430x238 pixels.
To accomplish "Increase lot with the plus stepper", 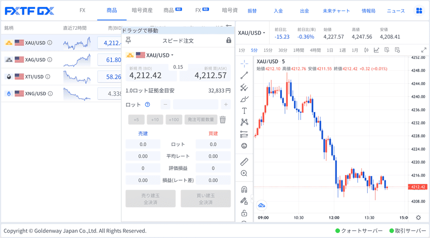I will pyautogui.click(x=226, y=104).
